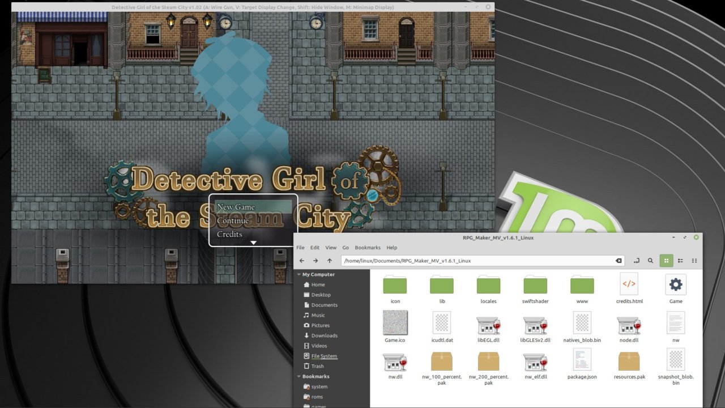The image size is (725, 408).
Task: Select the credits.html file
Action: click(x=629, y=284)
